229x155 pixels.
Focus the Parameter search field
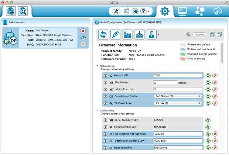(200, 35)
